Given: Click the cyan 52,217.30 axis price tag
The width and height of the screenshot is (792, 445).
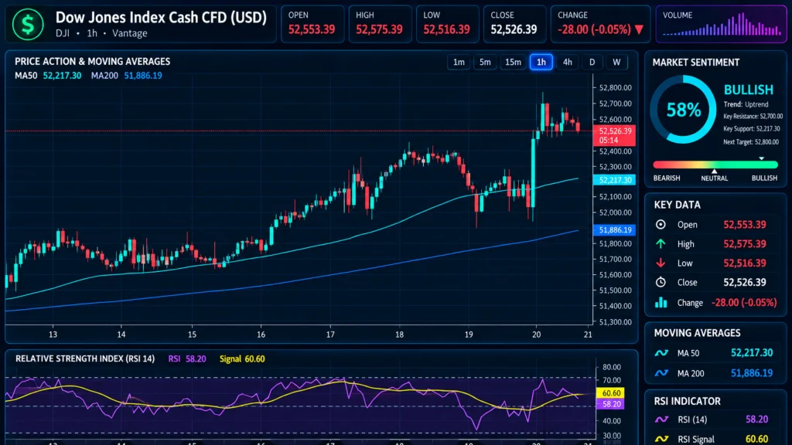Looking at the screenshot, I should click(614, 180).
